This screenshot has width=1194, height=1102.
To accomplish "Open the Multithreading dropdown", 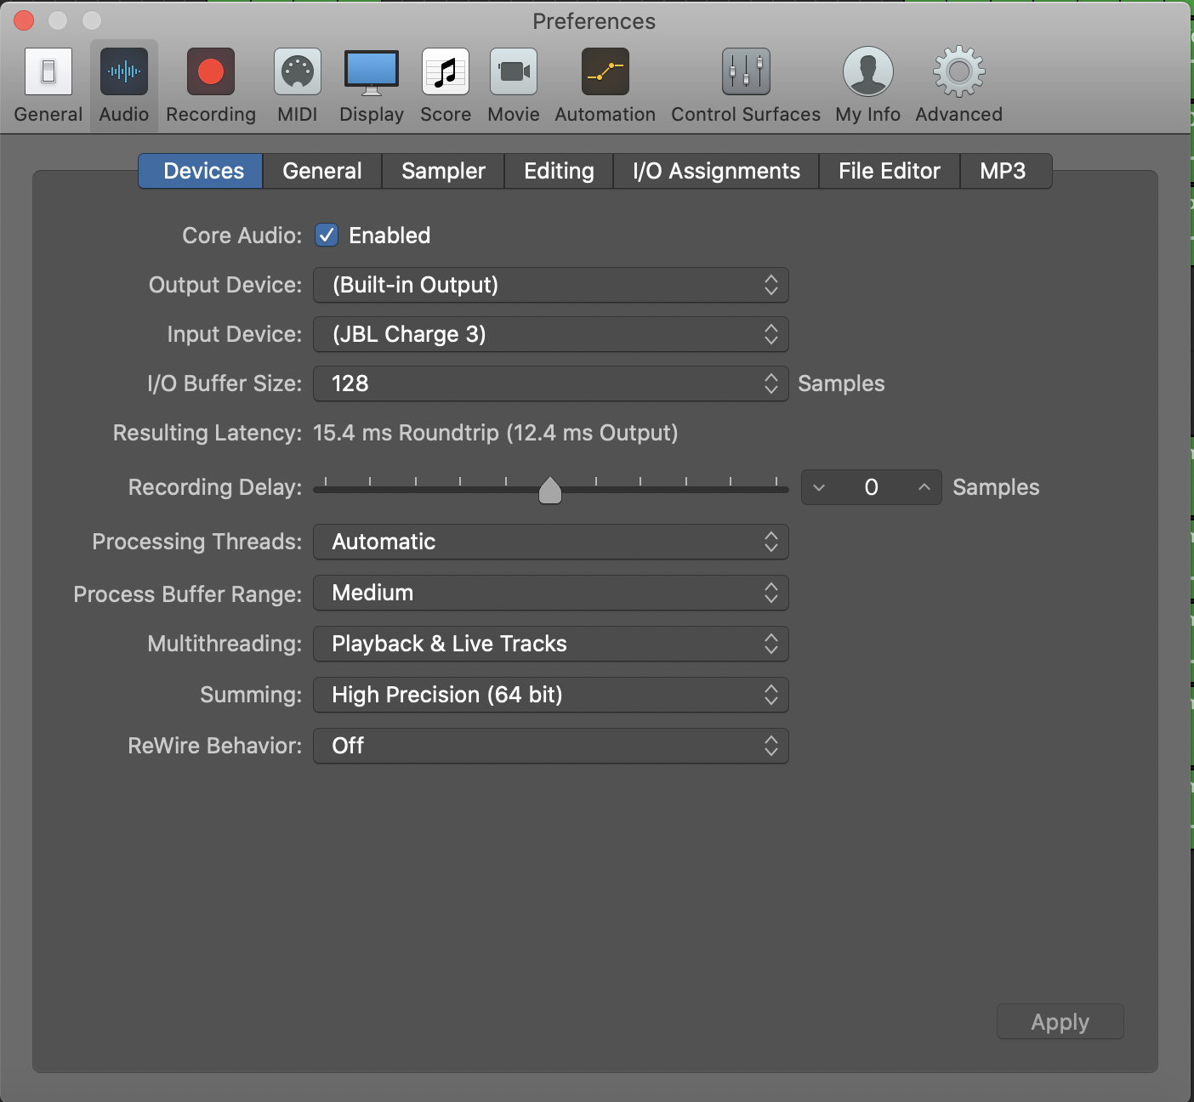I will point(551,644).
